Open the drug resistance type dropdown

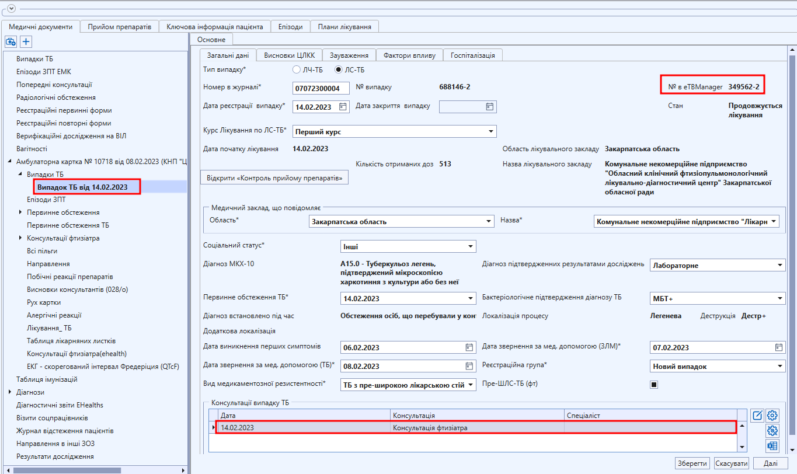tap(471, 385)
